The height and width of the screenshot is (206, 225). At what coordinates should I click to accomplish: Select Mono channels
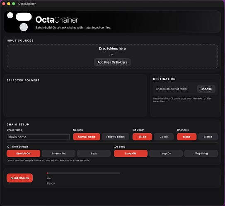(186, 137)
